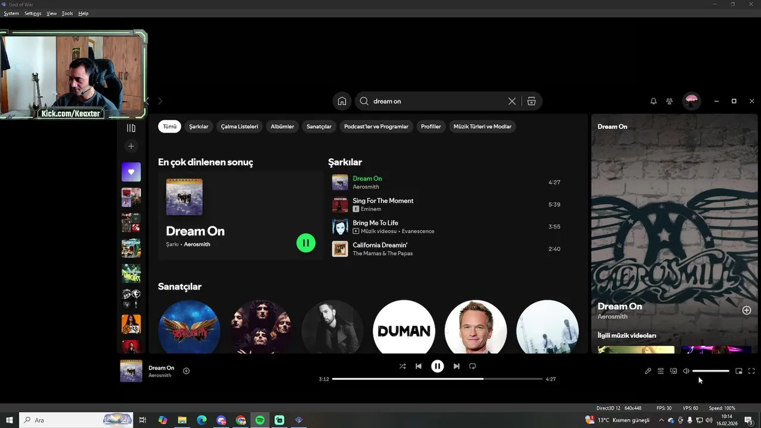This screenshot has height=428, width=761.
Task: Open Spotify notifications bell
Action: click(x=653, y=101)
